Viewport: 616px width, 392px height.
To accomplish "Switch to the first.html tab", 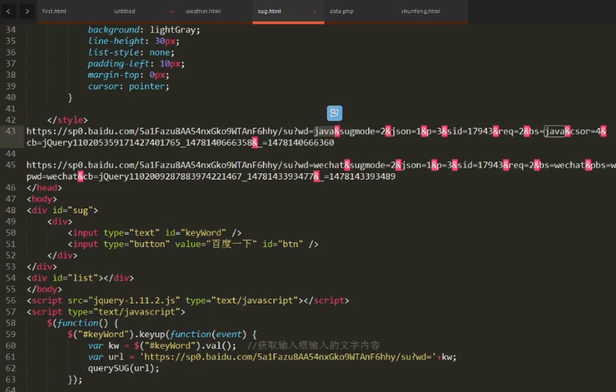I will pyautogui.click(x=54, y=12).
